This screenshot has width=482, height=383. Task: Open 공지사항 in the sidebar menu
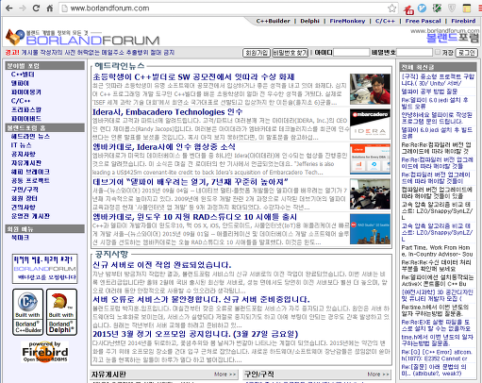click(x=24, y=154)
